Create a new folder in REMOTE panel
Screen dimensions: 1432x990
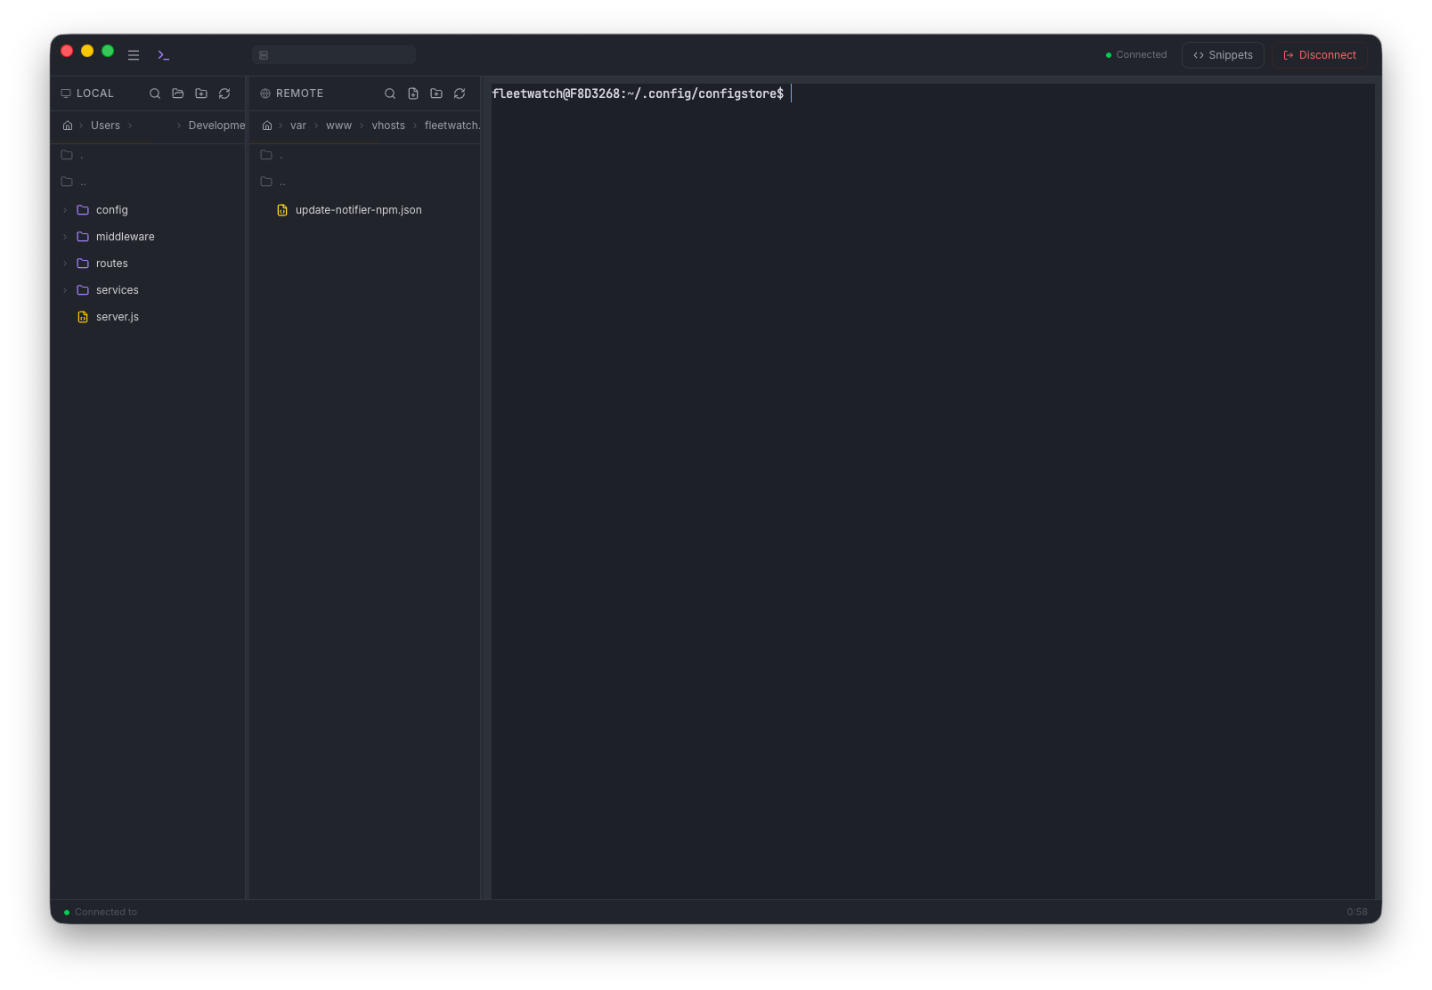coord(436,93)
